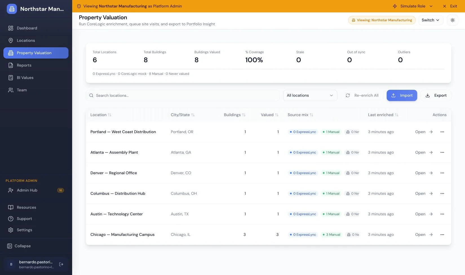Screen dimensions: 465x275
Task: Go to Dashboard in the sidebar
Action: (x=36, y=28)
